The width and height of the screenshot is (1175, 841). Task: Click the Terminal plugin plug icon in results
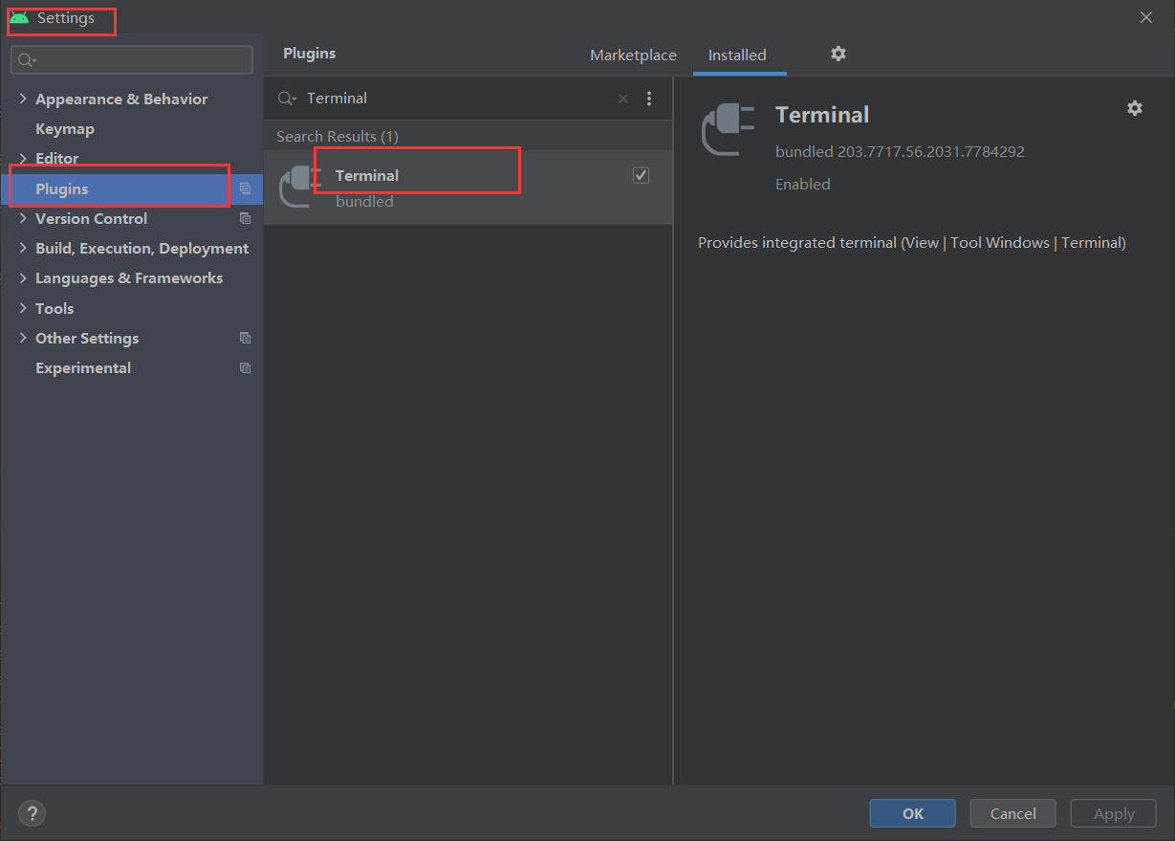(297, 187)
